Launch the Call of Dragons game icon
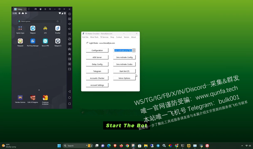 pos(33,97)
